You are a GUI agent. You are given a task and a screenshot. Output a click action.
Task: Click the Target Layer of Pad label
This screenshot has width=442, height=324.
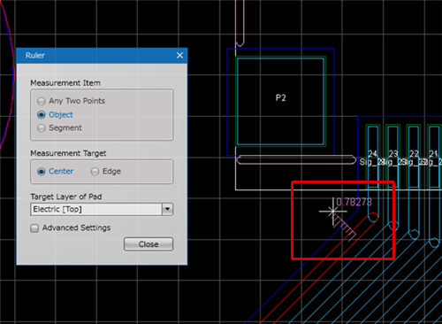click(x=66, y=197)
